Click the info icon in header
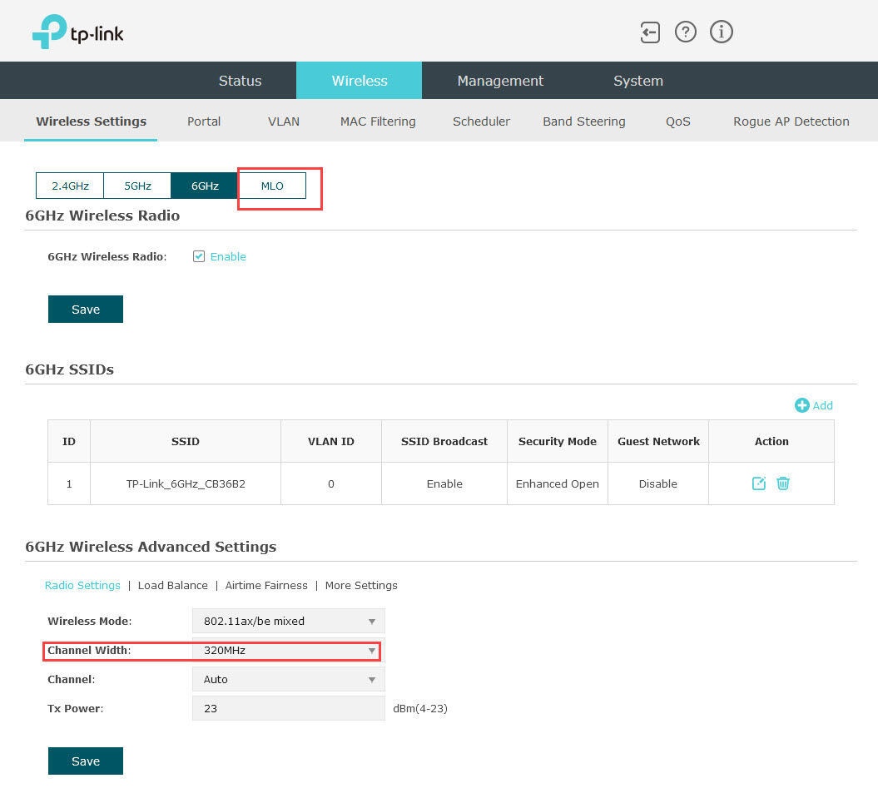 tap(721, 32)
